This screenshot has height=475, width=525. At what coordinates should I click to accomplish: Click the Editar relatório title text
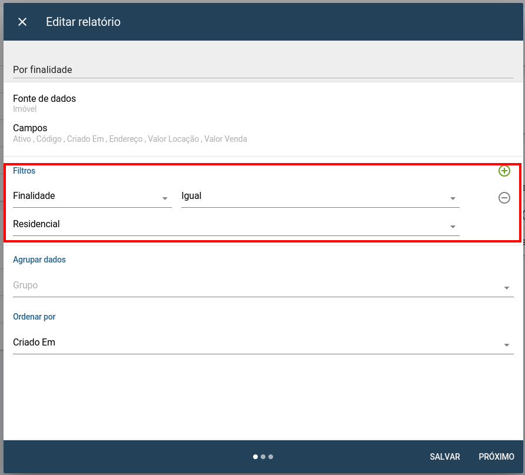point(83,22)
